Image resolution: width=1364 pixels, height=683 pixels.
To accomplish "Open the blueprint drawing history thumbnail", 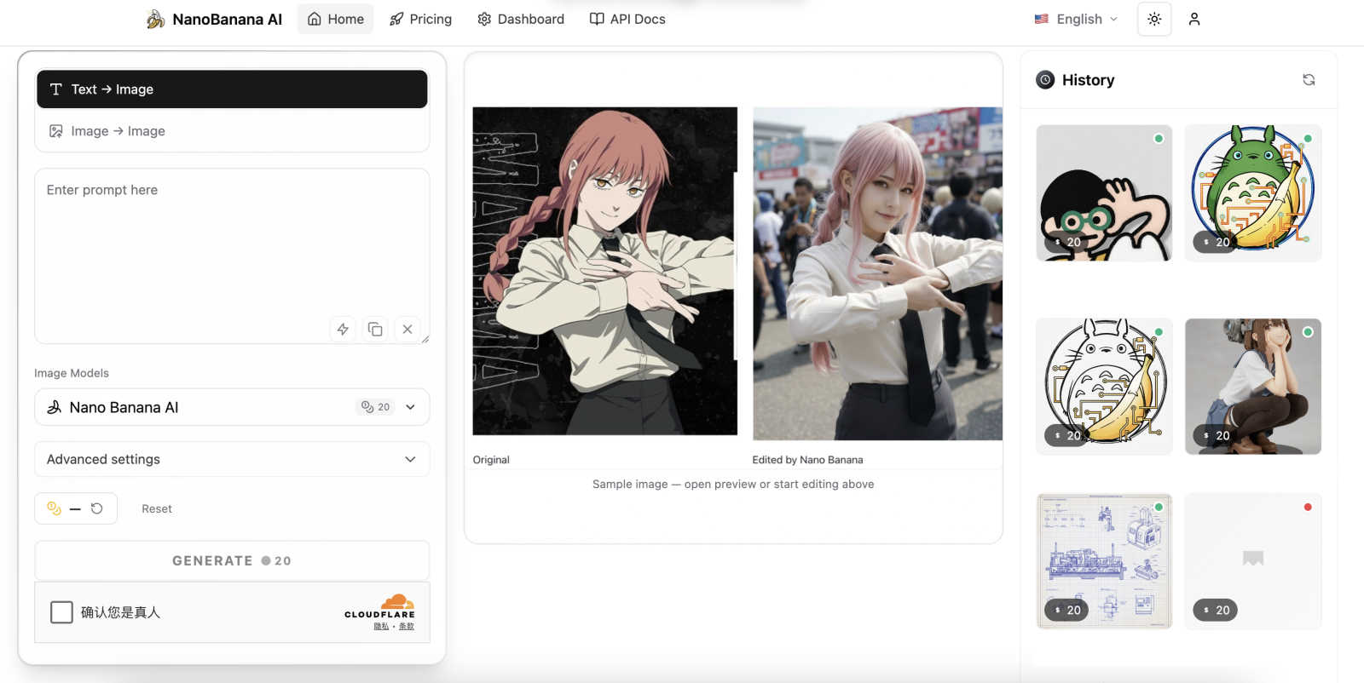I will 1104,561.
